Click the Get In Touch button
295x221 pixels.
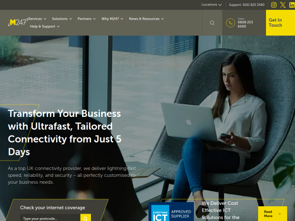[280, 23]
